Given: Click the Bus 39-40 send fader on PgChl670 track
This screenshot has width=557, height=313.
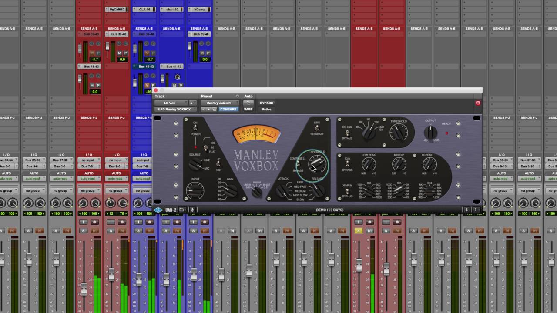Looking at the screenshot, I should 107,45.
